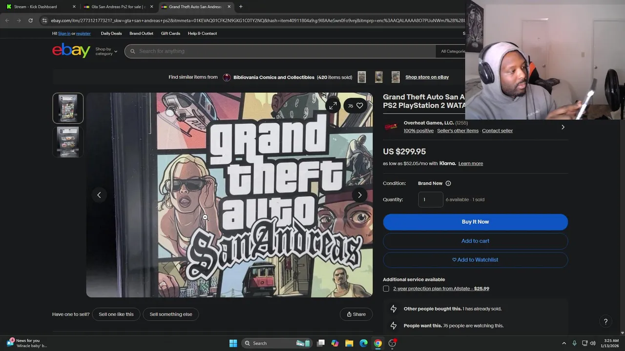Click the Share button
The width and height of the screenshot is (625, 351).
point(356,314)
